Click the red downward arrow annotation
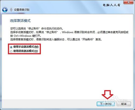Viewport: 135px width, 110px height. click(x=107, y=94)
